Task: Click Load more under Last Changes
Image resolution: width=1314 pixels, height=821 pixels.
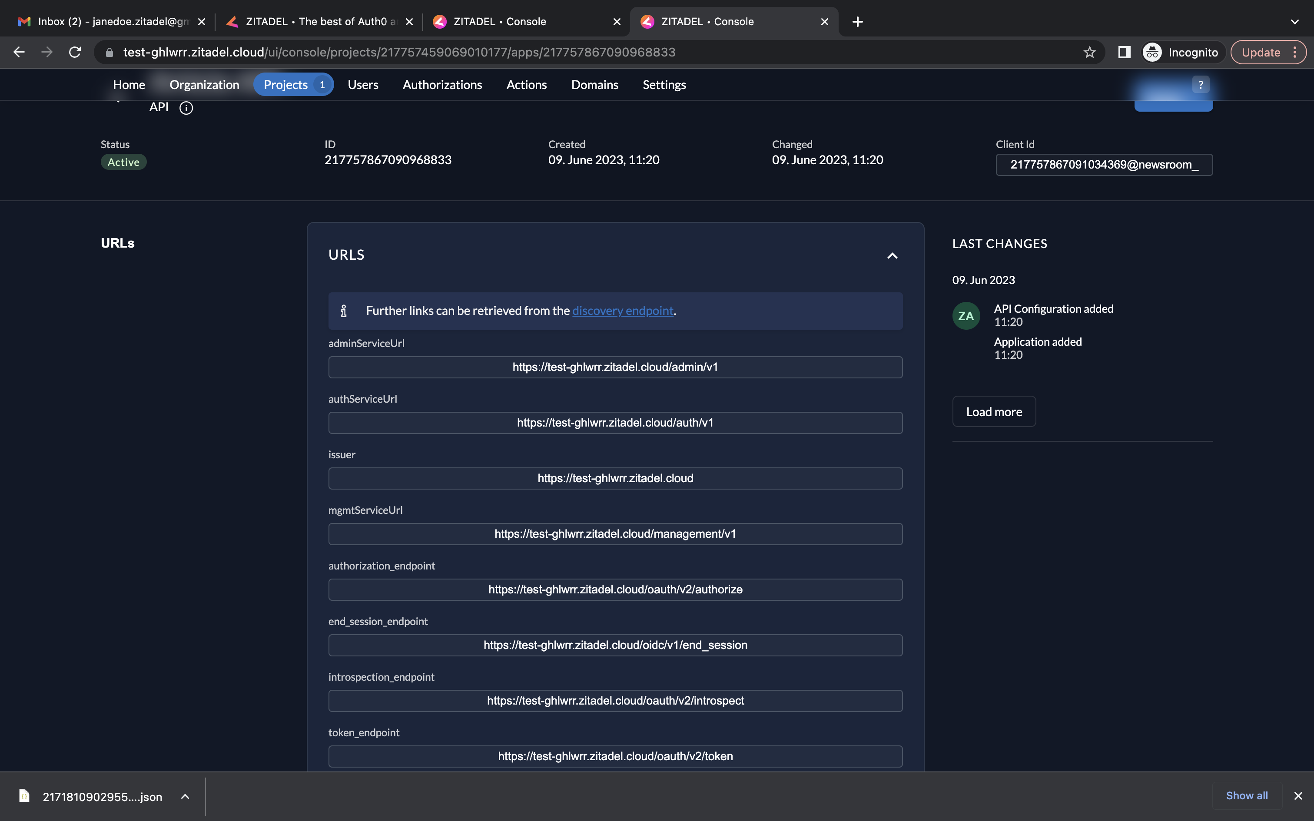Action: tap(994, 412)
